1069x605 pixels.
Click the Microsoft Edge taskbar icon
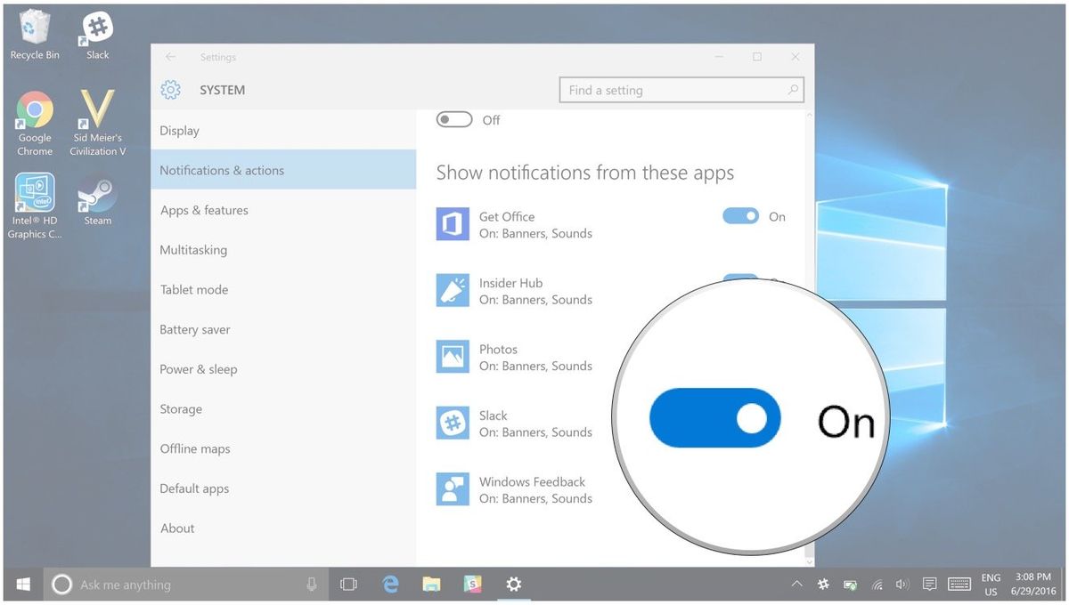pyautogui.click(x=390, y=585)
